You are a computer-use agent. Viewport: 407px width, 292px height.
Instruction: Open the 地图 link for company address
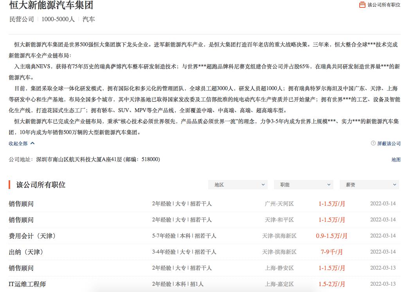[396, 160]
